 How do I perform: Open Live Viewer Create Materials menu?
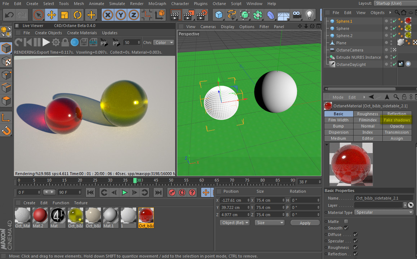pos(82,33)
